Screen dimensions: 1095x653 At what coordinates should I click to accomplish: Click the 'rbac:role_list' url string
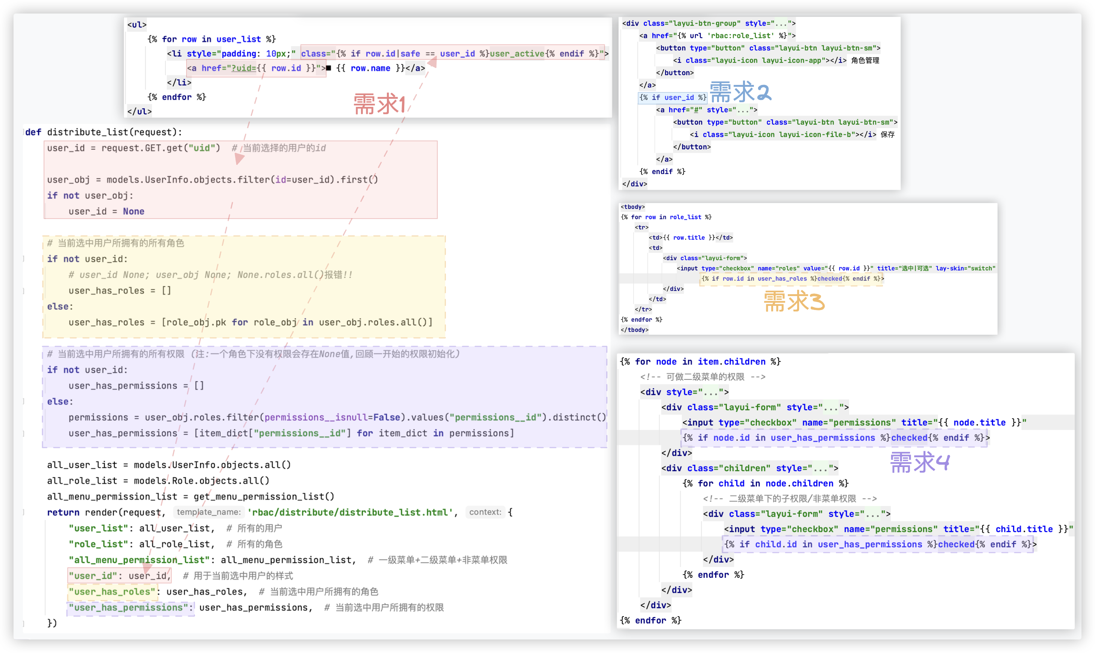741,36
